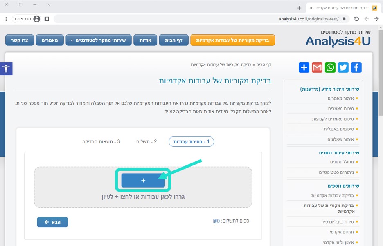The height and width of the screenshot is (246, 383).
Task: Click the שירותי איתור מידע heading
Action: point(329,89)
